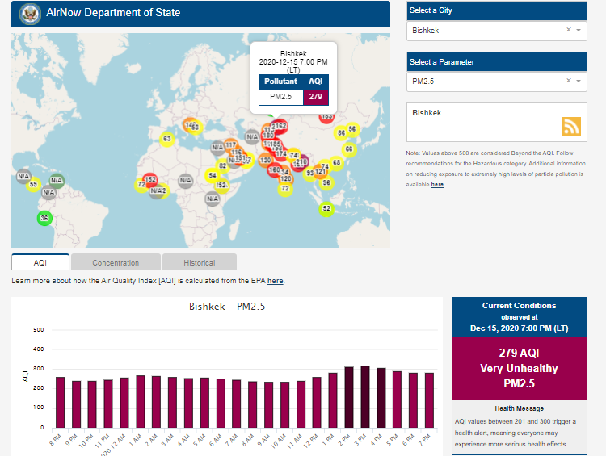
Task: Click the yellow 59 map marker
Action: click(x=33, y=185)
